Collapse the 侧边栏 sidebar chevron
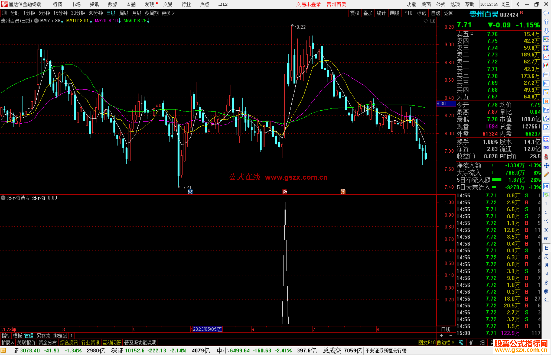This screenshot has height=355, width=551. 453,343
